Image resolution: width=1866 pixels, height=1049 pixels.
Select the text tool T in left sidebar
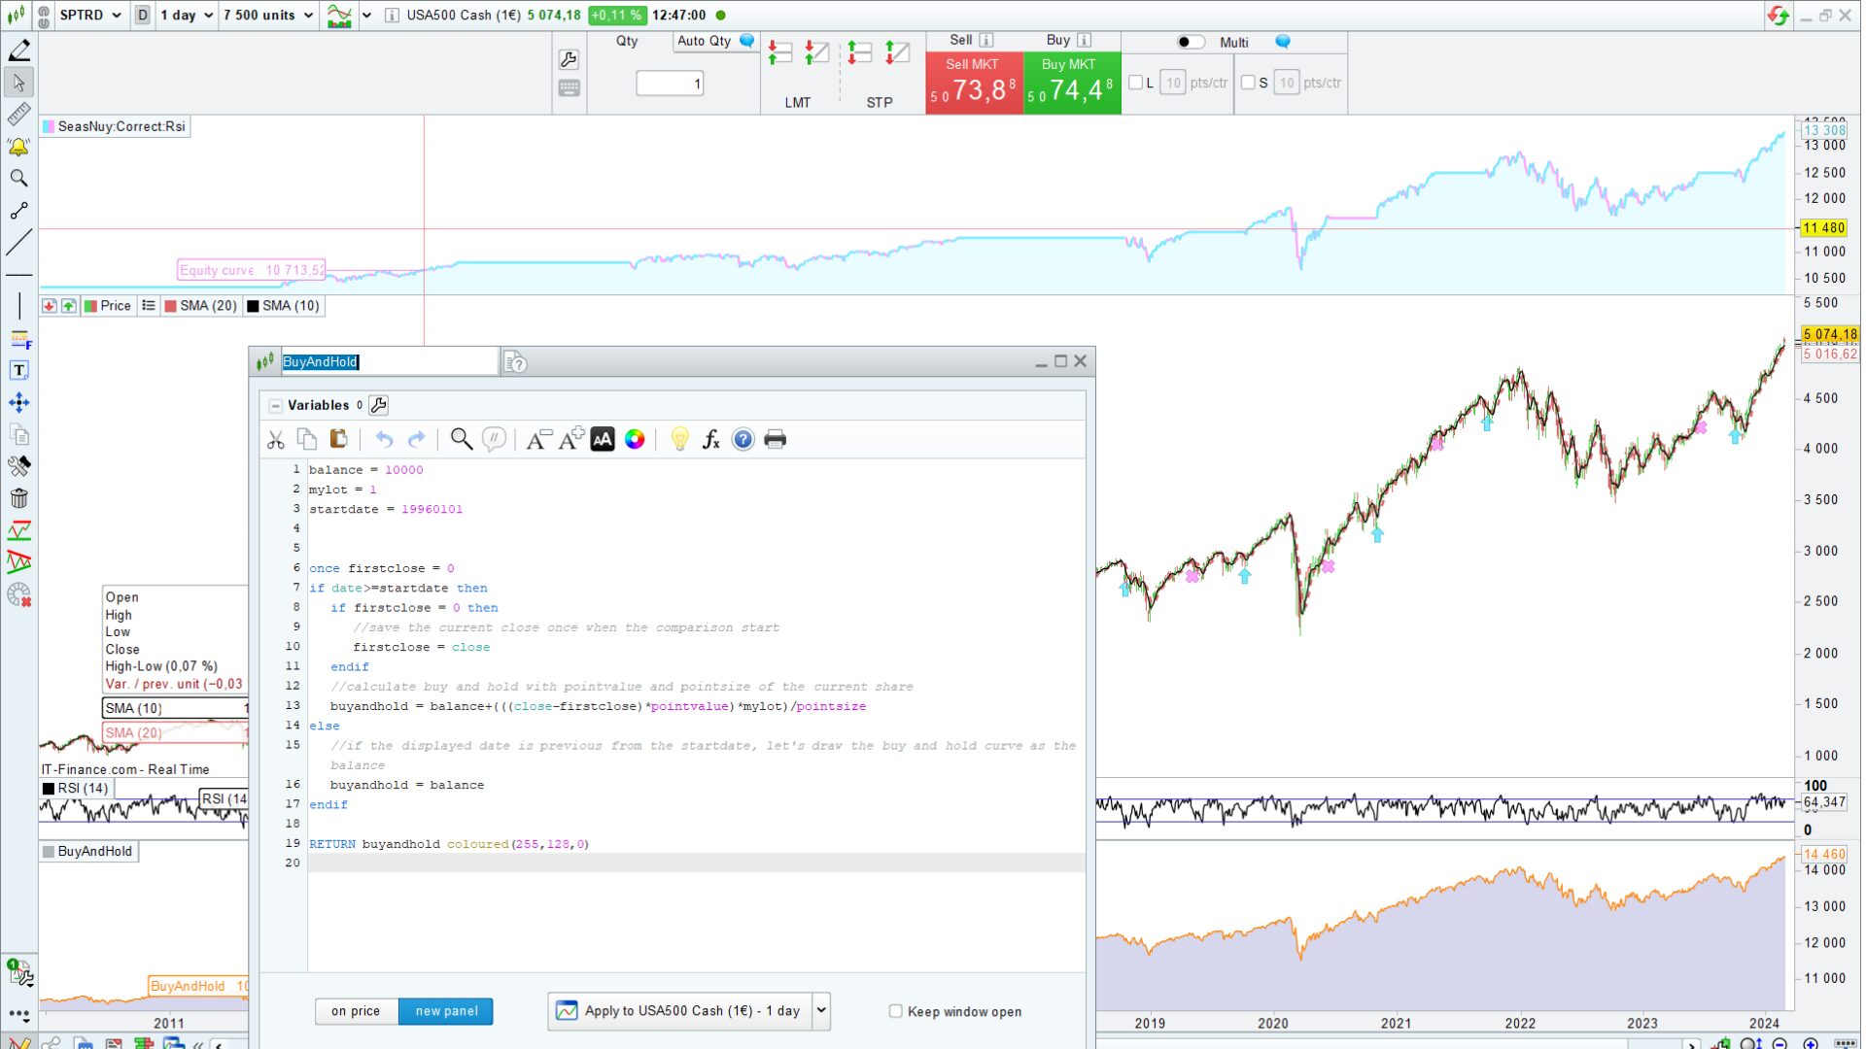[18, 370]
